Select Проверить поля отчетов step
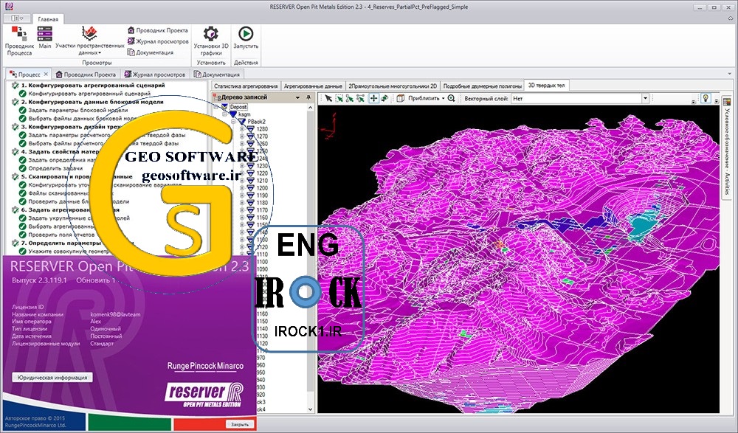The height and width of the screenshot is (433, 738). pos(61,235)
